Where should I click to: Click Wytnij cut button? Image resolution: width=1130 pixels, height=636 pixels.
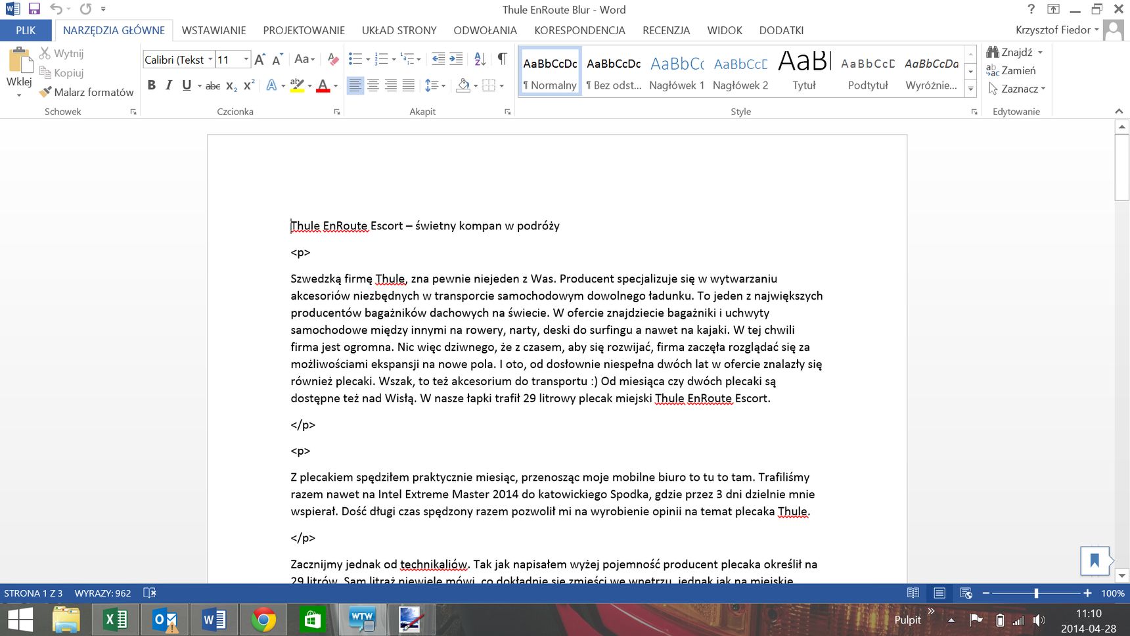tap(61, 53)
